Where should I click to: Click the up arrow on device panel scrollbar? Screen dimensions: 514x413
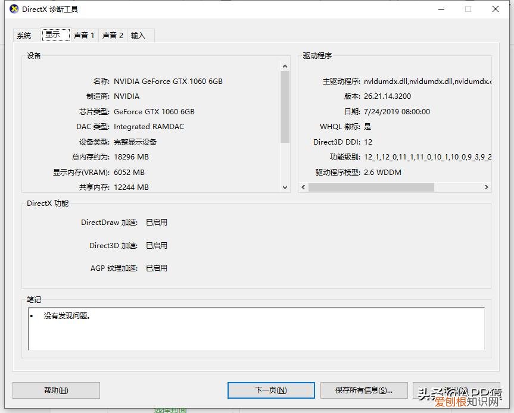pos(284,65)
